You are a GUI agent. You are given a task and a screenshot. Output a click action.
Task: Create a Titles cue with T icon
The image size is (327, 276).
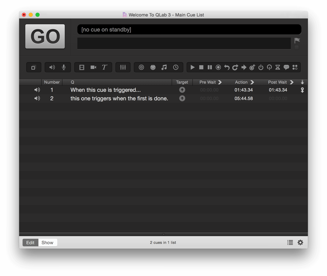[105, 68]
